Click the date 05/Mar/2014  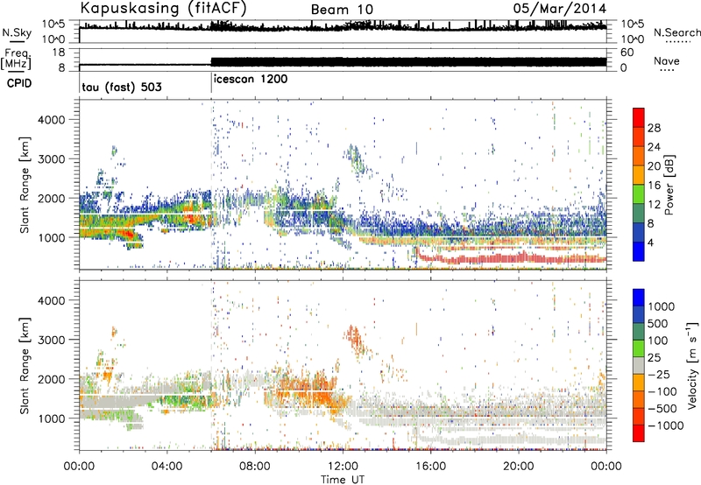(560, 9)
